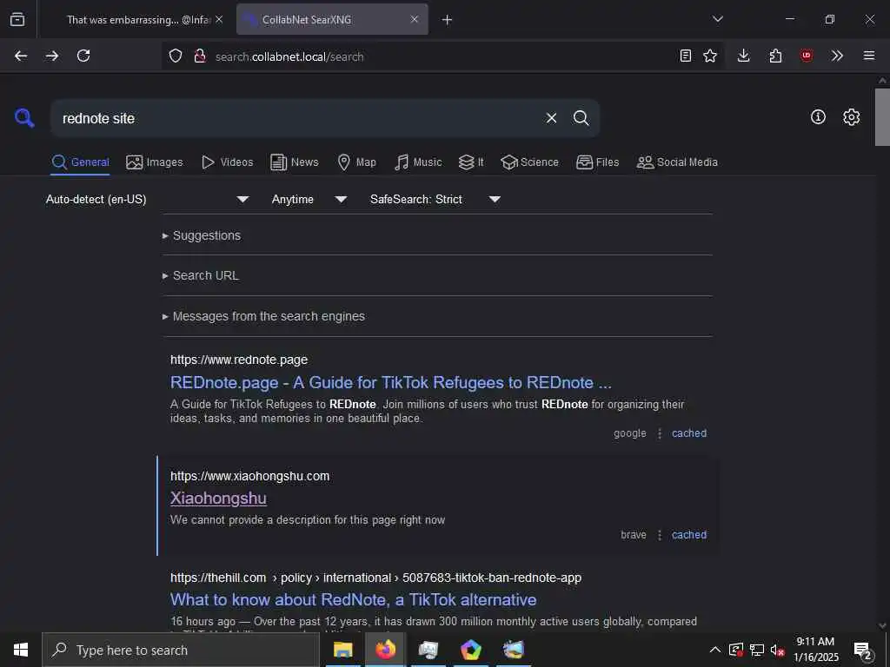Open cached version of REDnote.page result
Screen dimensions: 890x667
pyautogui.click(x=689, y=433)
